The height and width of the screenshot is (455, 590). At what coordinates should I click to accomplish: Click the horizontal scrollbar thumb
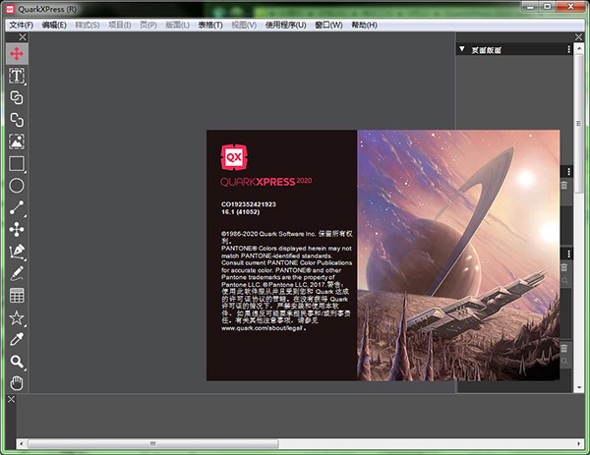tap(153, 444)
